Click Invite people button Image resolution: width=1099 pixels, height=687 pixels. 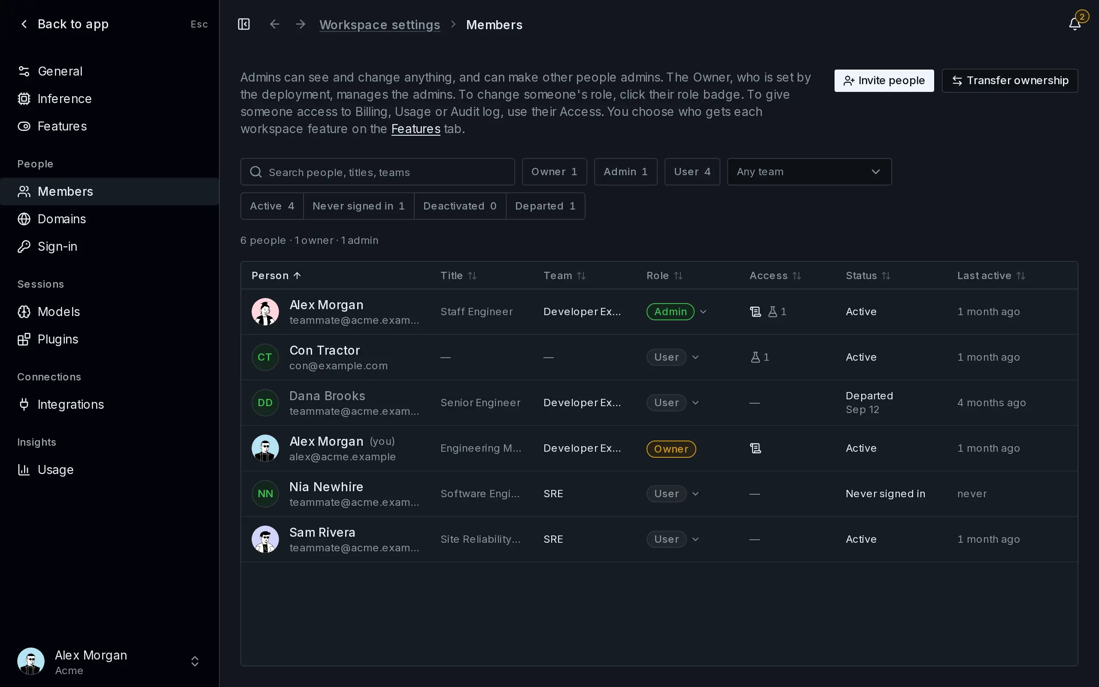pyautogui.click(x=884, y=80)
